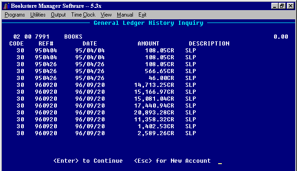Click the BOOKS account name
Viewport: 297px width, 171px height.
pos(73,36)
